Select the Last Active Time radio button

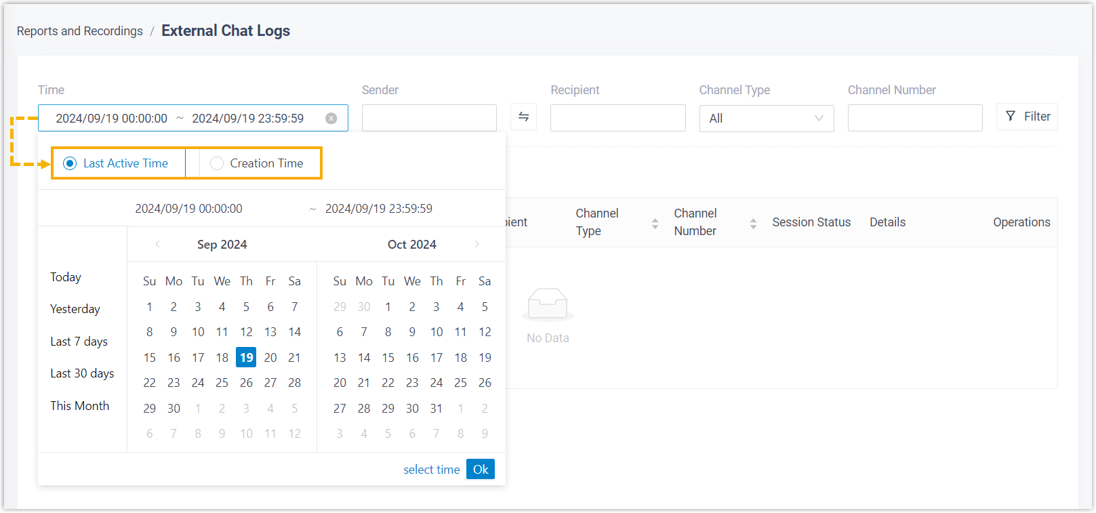70,163
